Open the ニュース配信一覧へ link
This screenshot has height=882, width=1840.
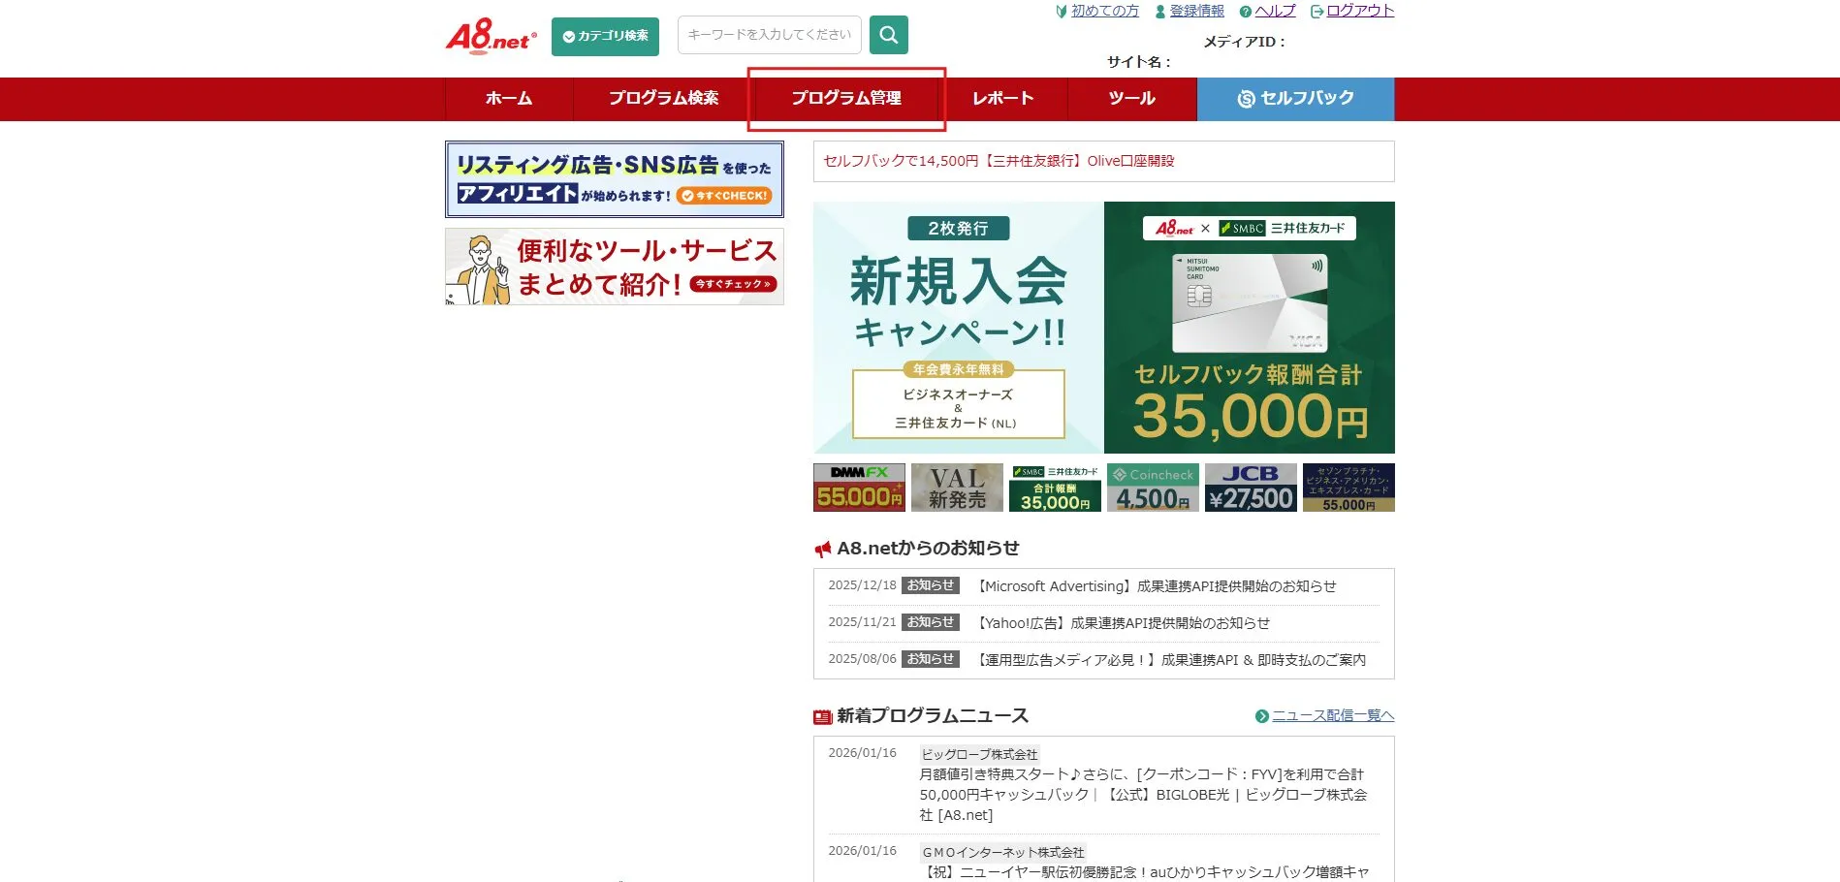click(x=1333, y=715)
